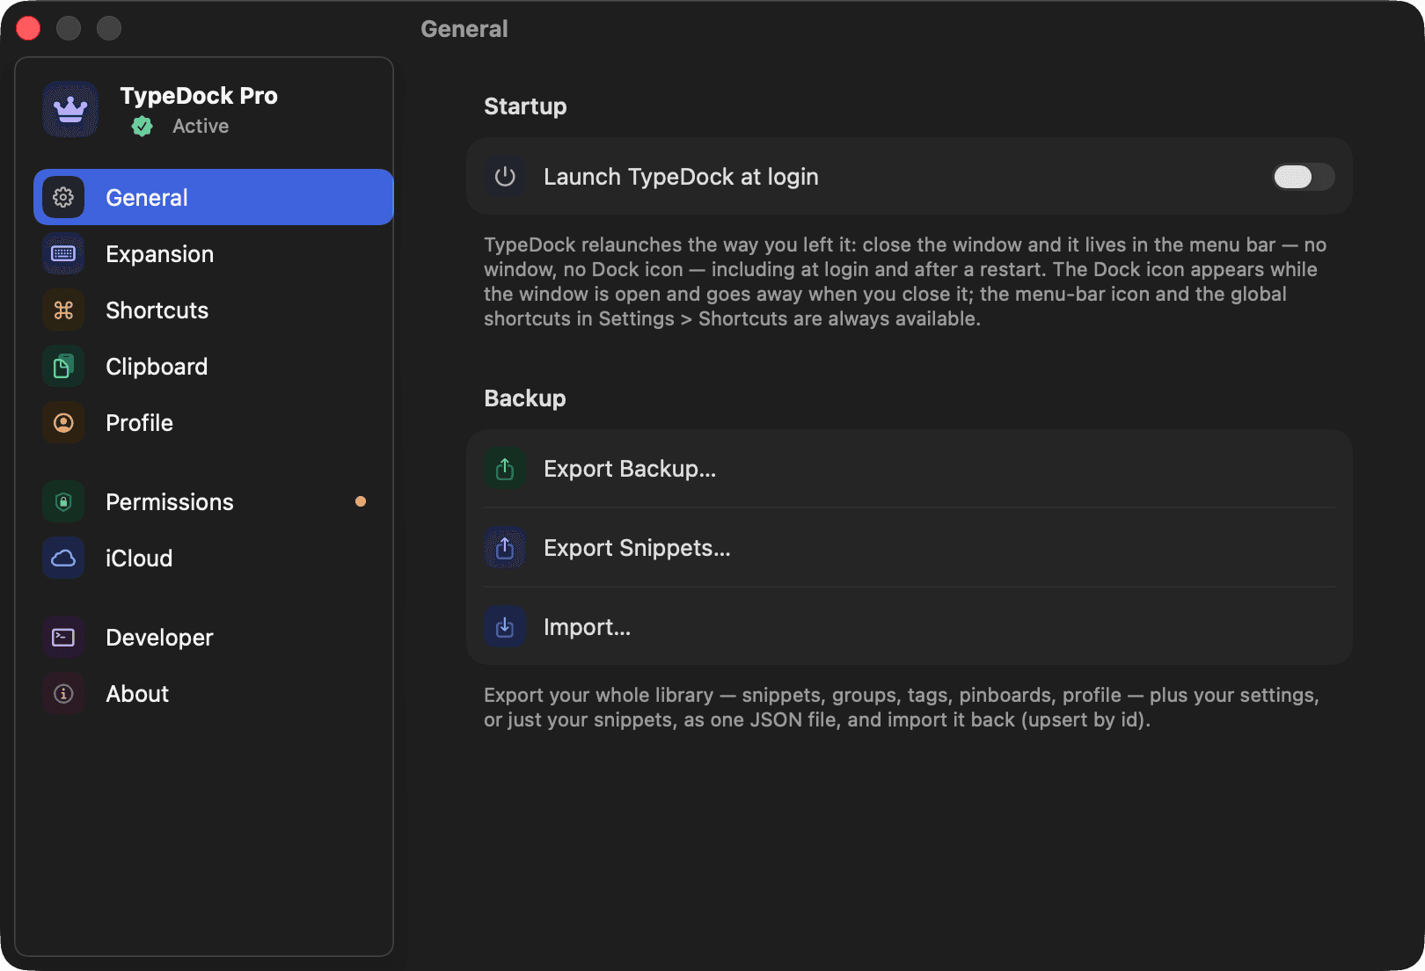Click the TypeDock Pro title text
1425x971 pixels.
pyautogui.click(x=199, y=95)
